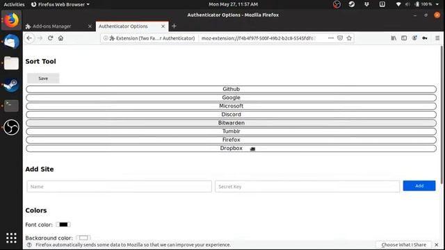Open a new tab with plus button
Viewport: 445px width, 250px height.
tap(174, 26)
